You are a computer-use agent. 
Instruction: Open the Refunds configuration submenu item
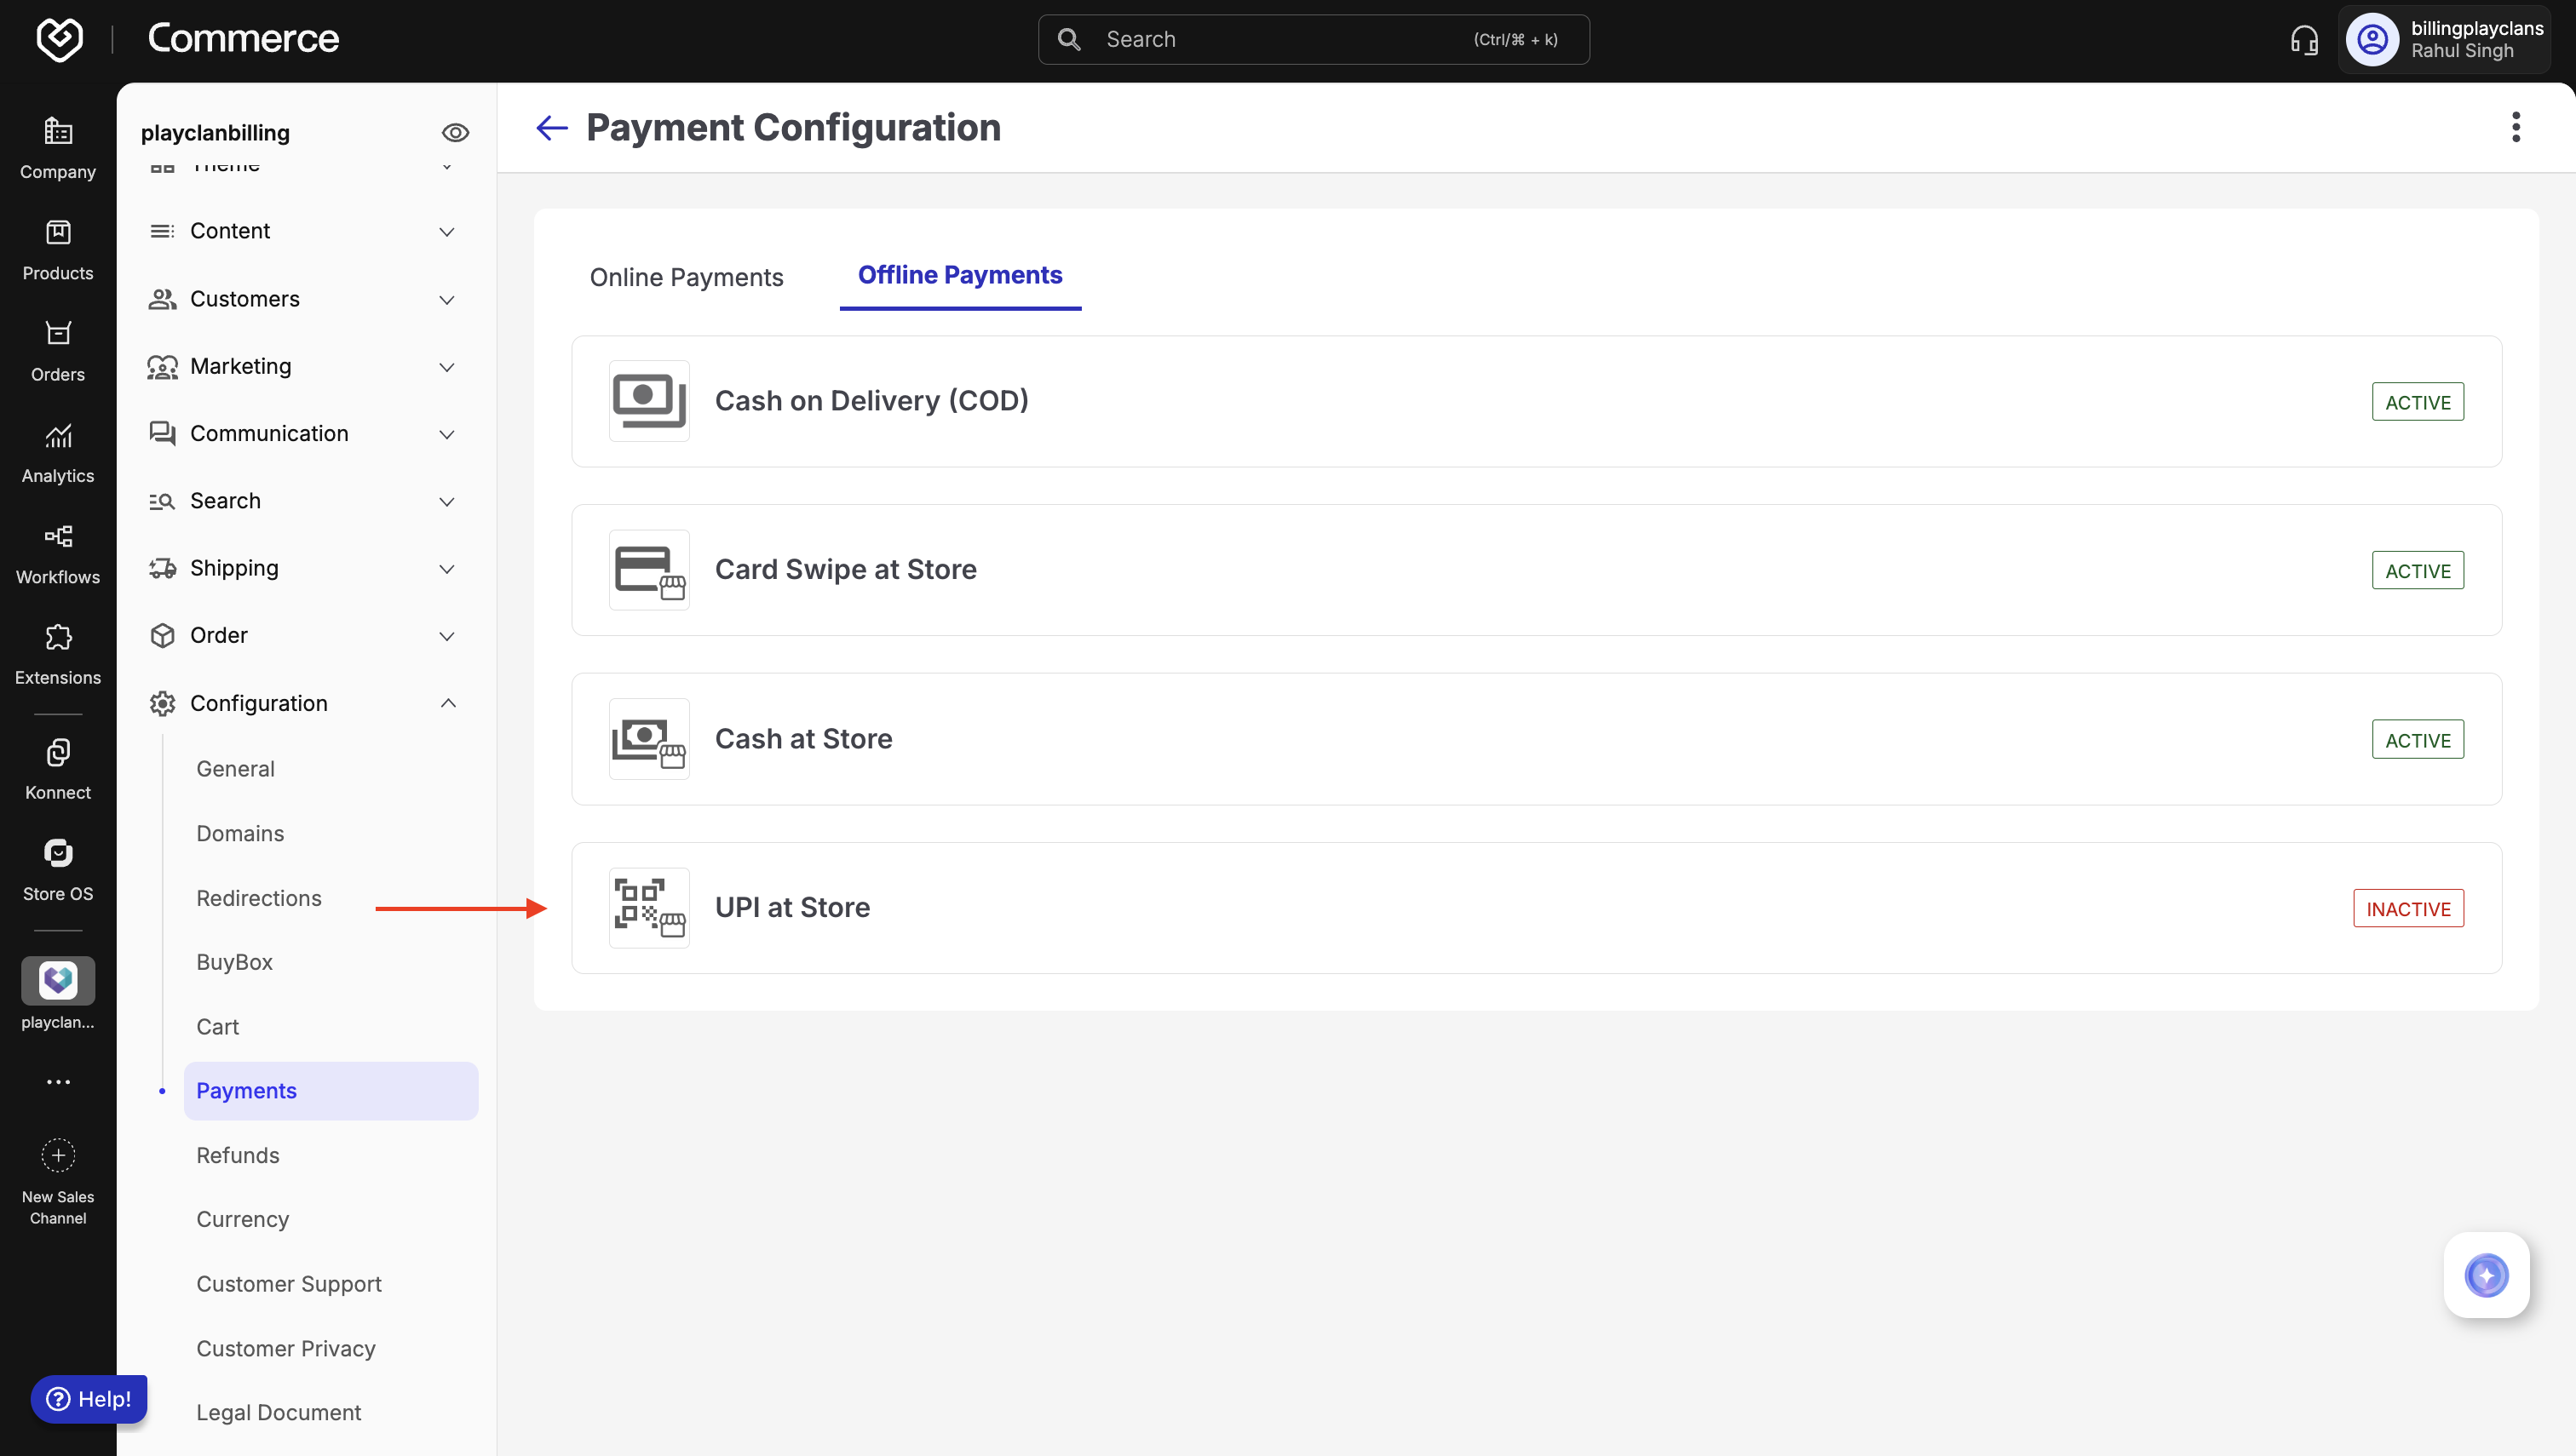(x=237, y=1155)
